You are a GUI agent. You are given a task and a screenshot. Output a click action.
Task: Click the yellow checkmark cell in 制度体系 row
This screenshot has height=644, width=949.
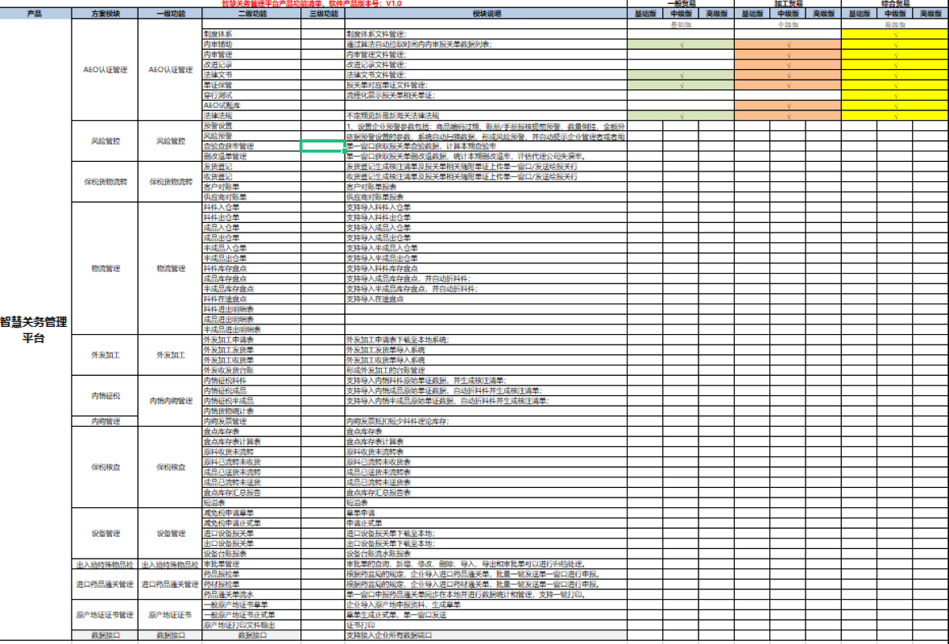895,35
